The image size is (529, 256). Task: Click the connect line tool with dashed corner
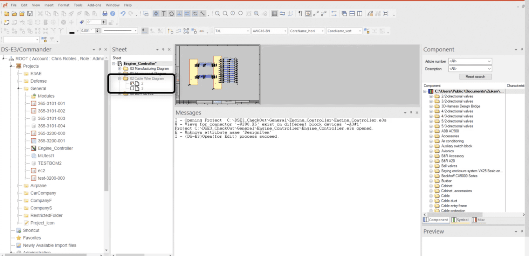coord(171,31)
